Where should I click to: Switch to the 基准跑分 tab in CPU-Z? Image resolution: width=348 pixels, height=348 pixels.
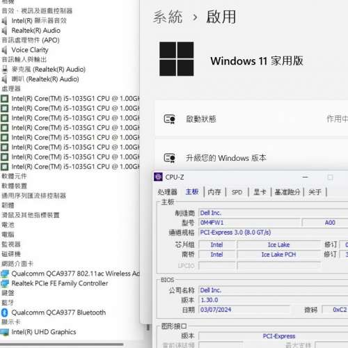pos(287,192)
